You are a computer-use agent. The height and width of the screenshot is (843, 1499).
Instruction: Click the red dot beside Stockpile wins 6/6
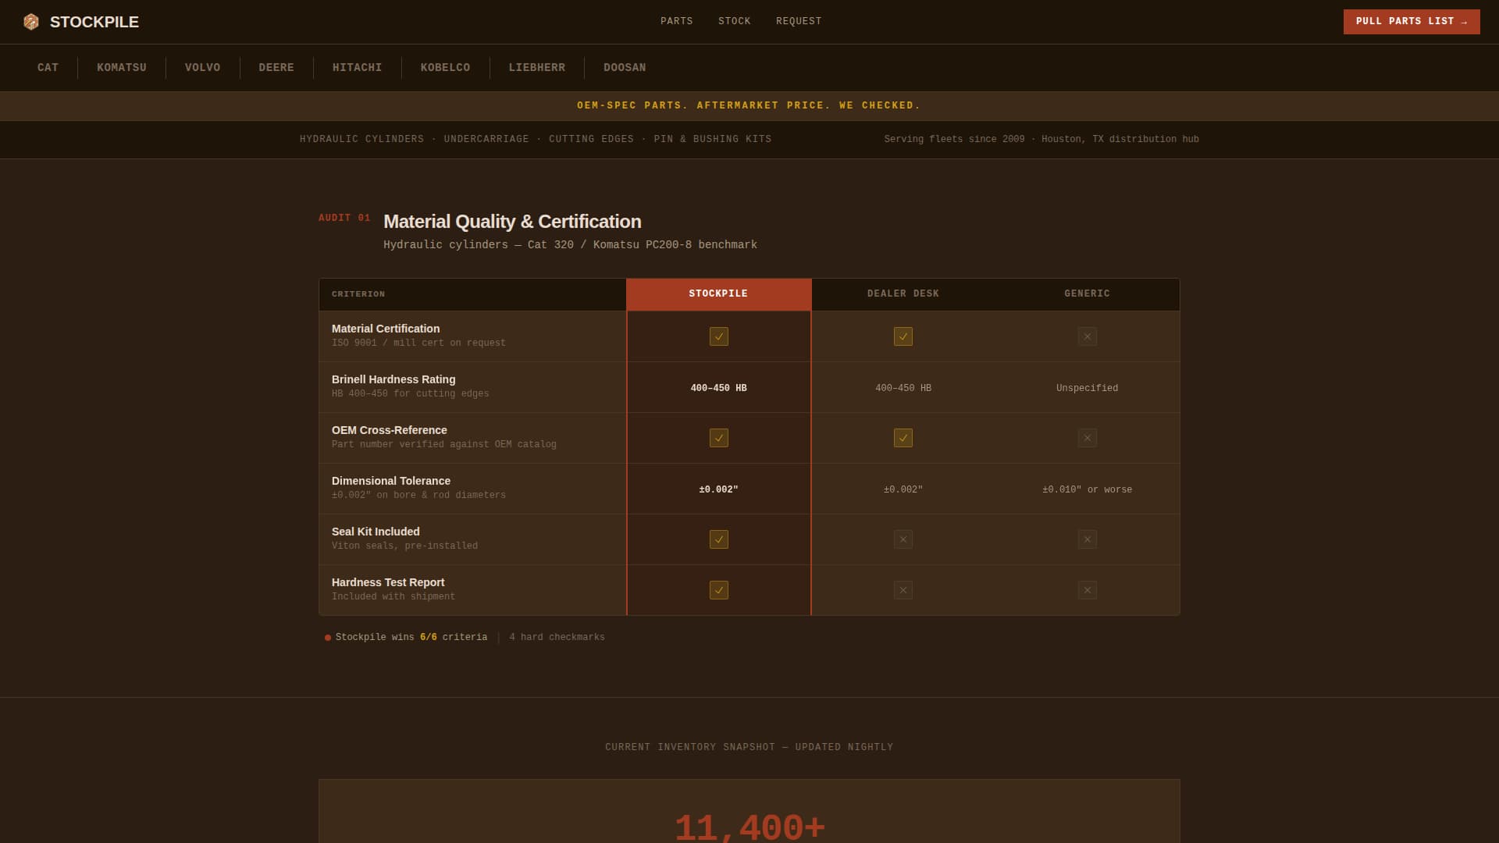(x=327, y=637)
